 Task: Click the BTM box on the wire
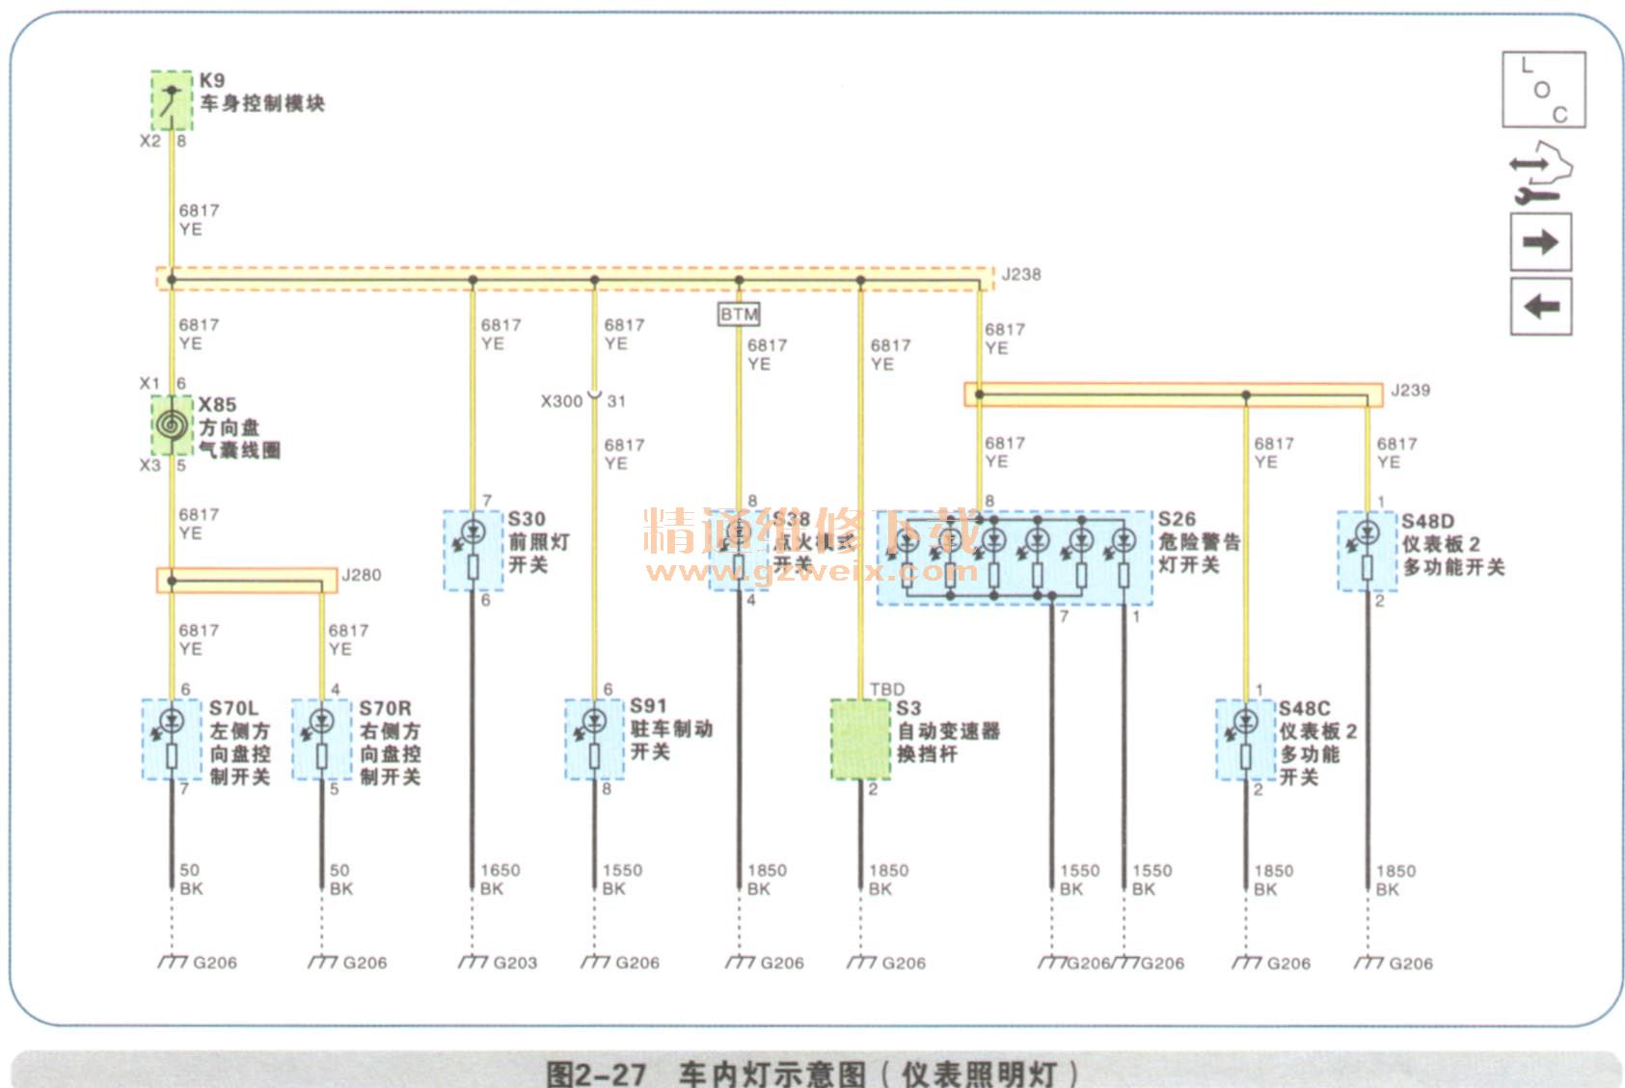(x=740, y=314)
